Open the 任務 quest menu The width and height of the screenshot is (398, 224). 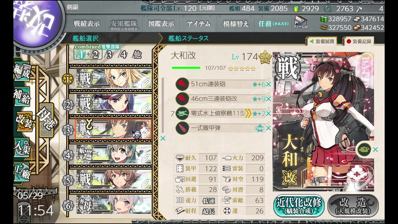coord(273,24)
